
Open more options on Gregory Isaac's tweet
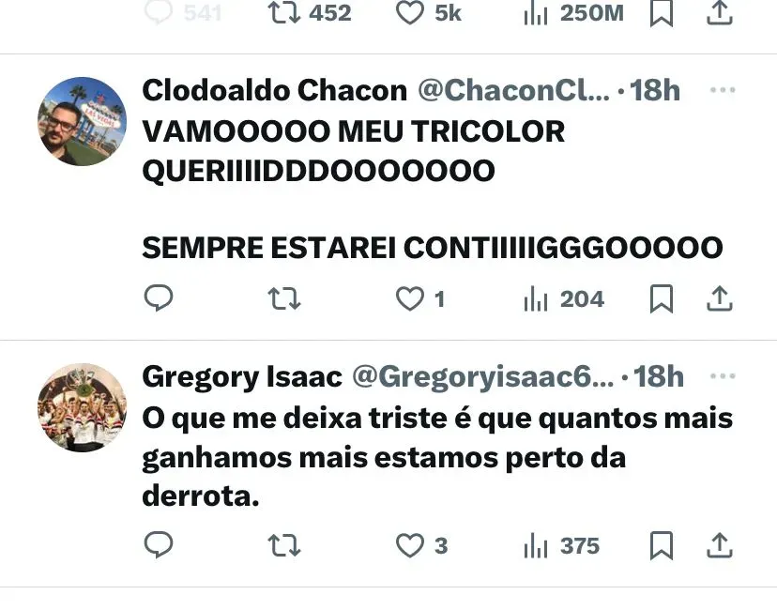point(723,375)
